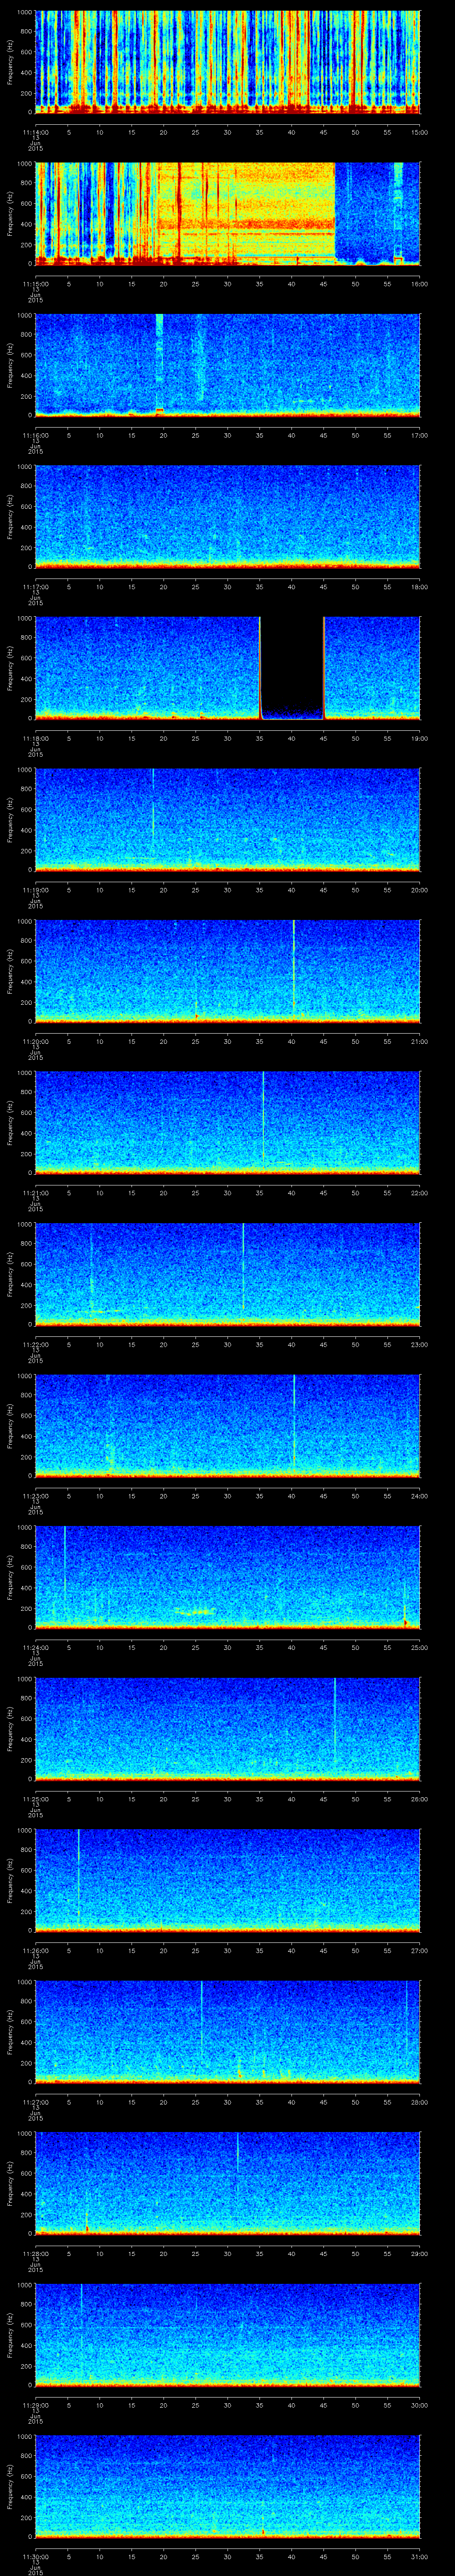Click the 11:22:00 start time label

pos(35,1345)
